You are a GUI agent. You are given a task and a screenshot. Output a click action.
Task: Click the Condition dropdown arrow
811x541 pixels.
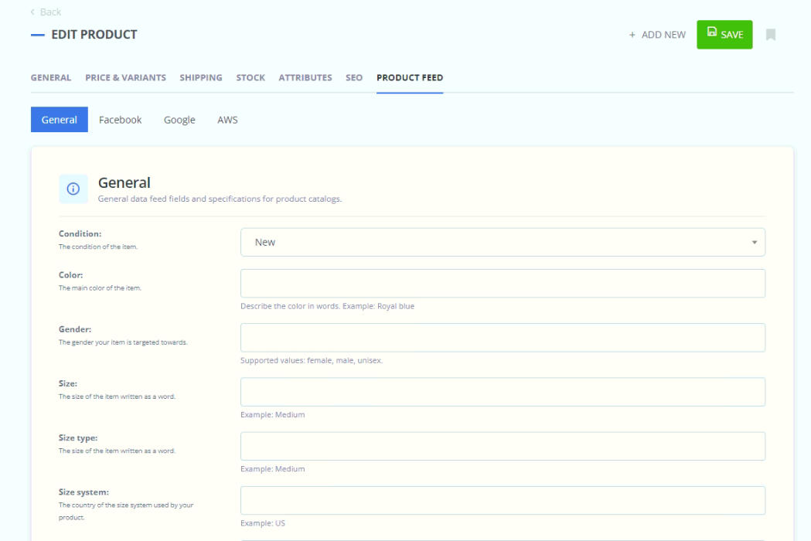754,242
